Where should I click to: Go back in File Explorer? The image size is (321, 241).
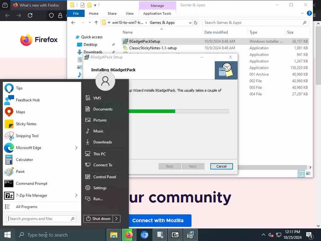[73, 23]
